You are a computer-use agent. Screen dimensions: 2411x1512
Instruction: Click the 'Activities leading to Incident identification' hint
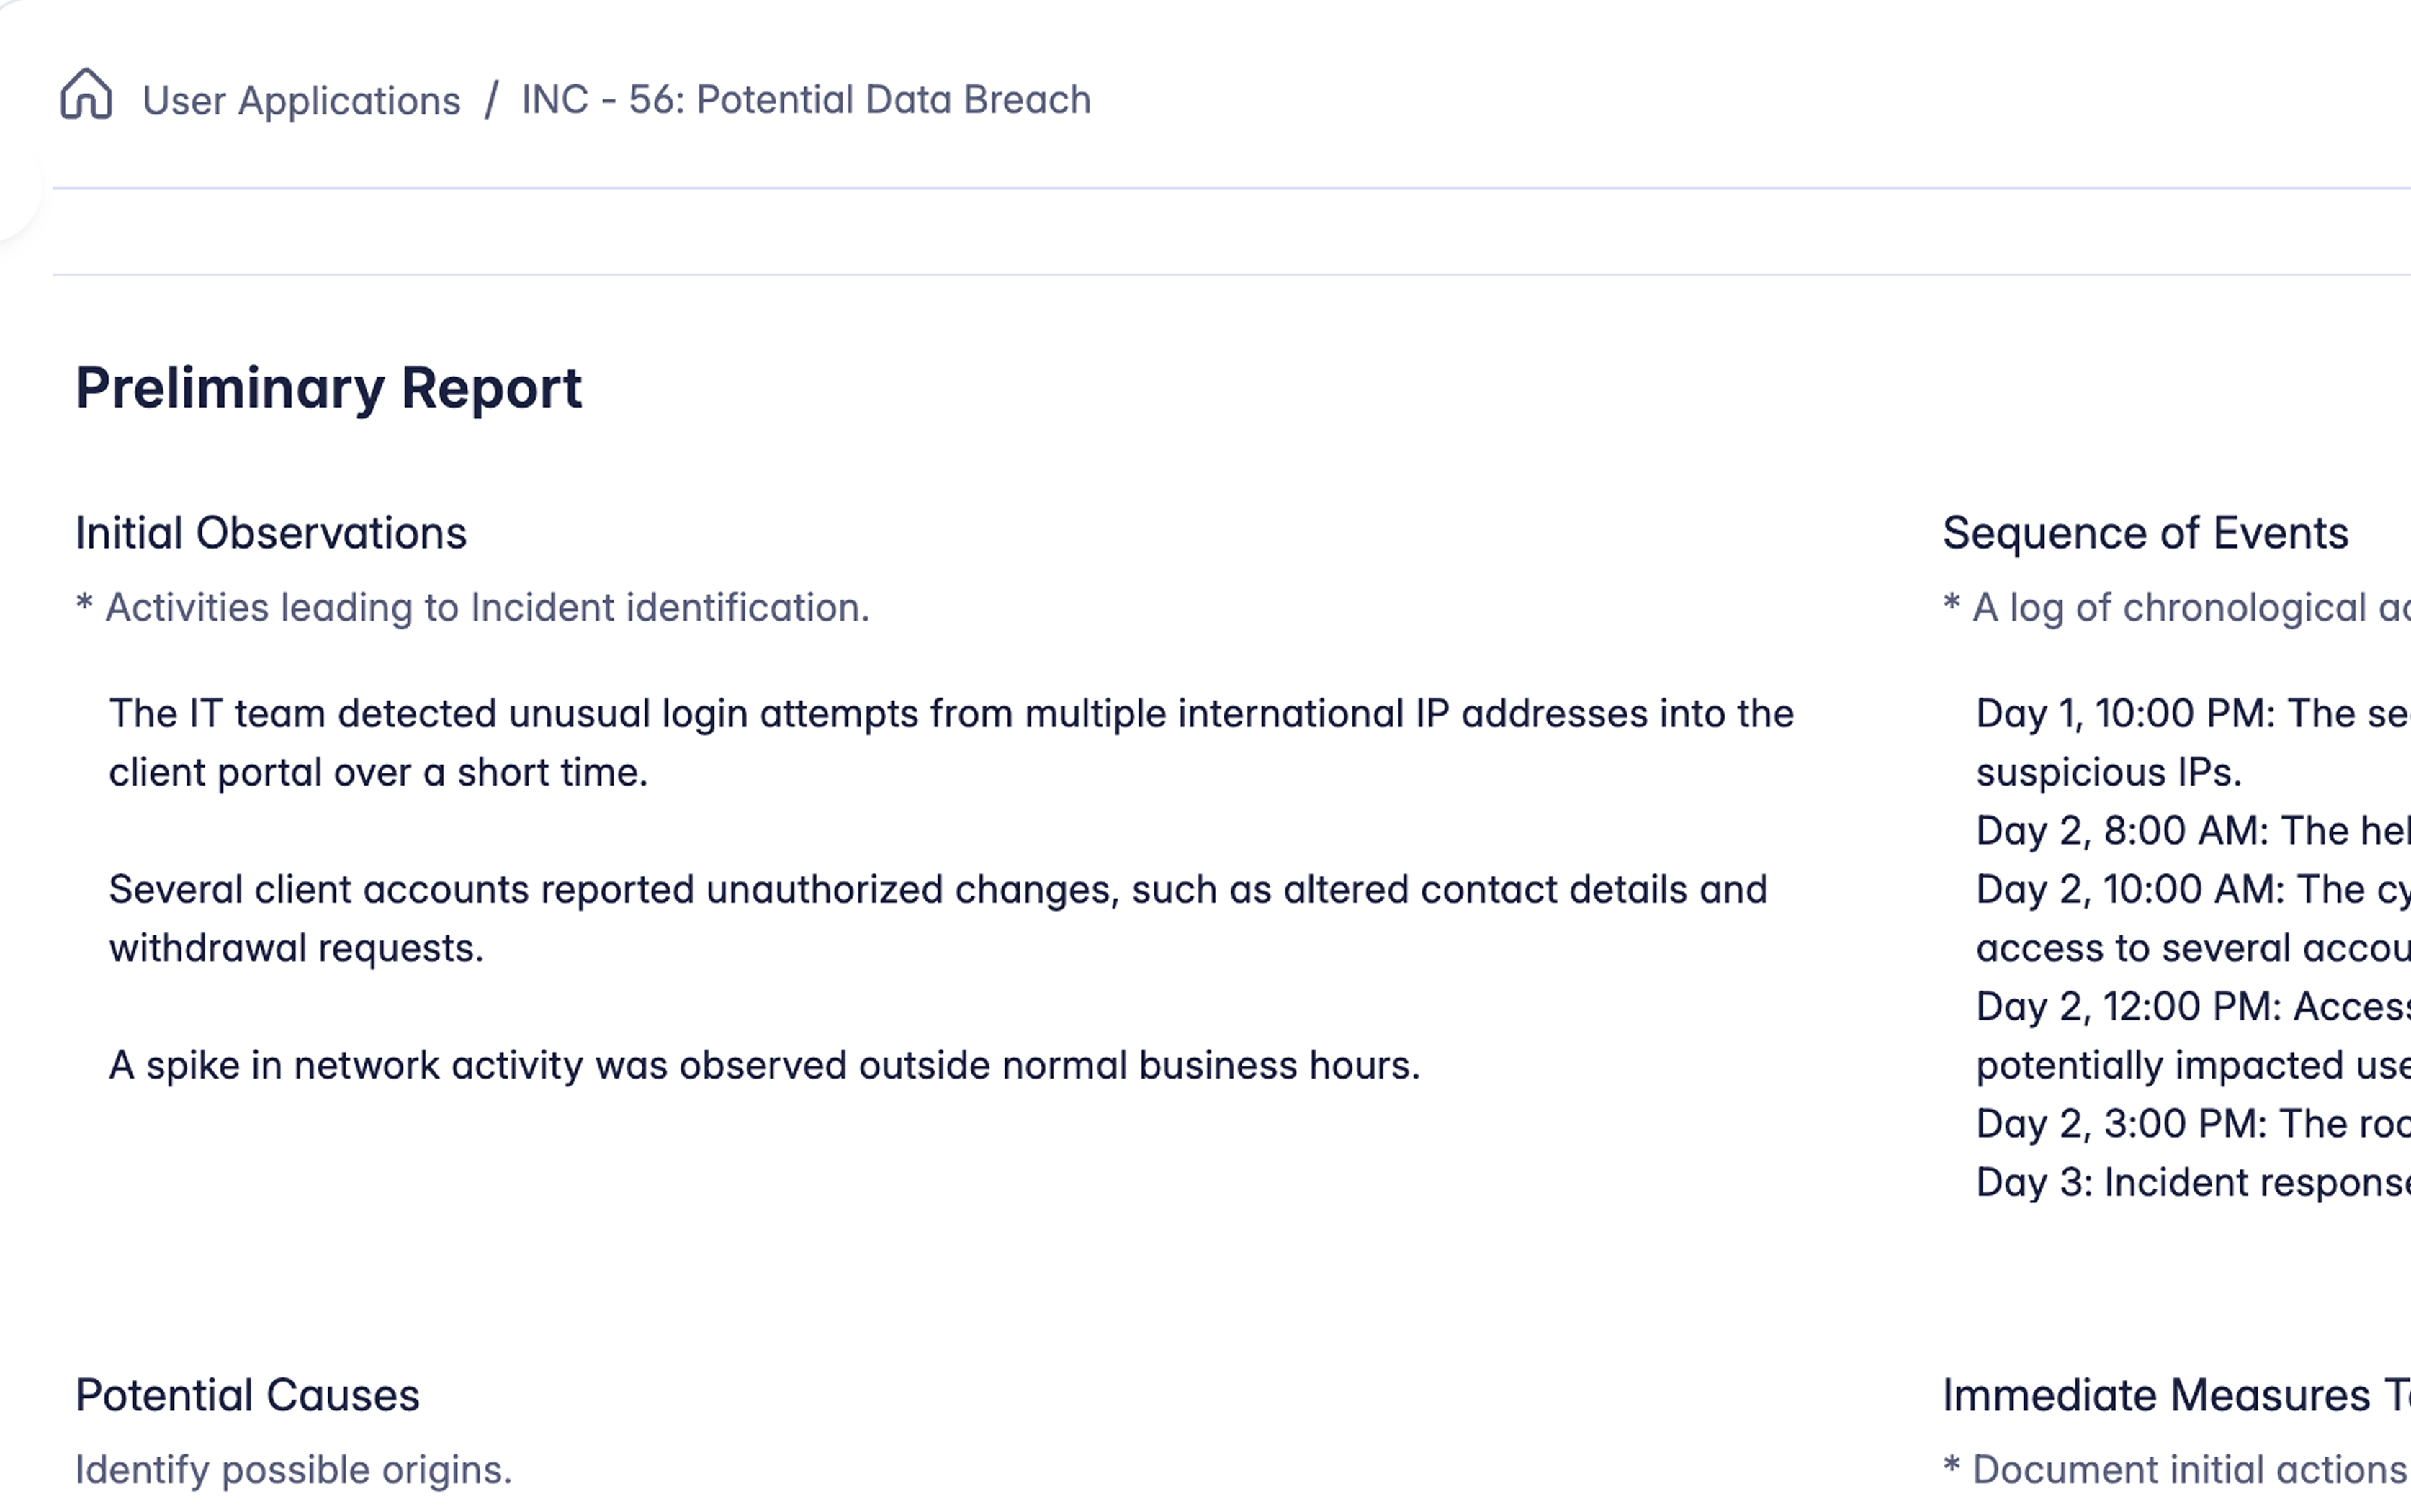coord(473,608)
